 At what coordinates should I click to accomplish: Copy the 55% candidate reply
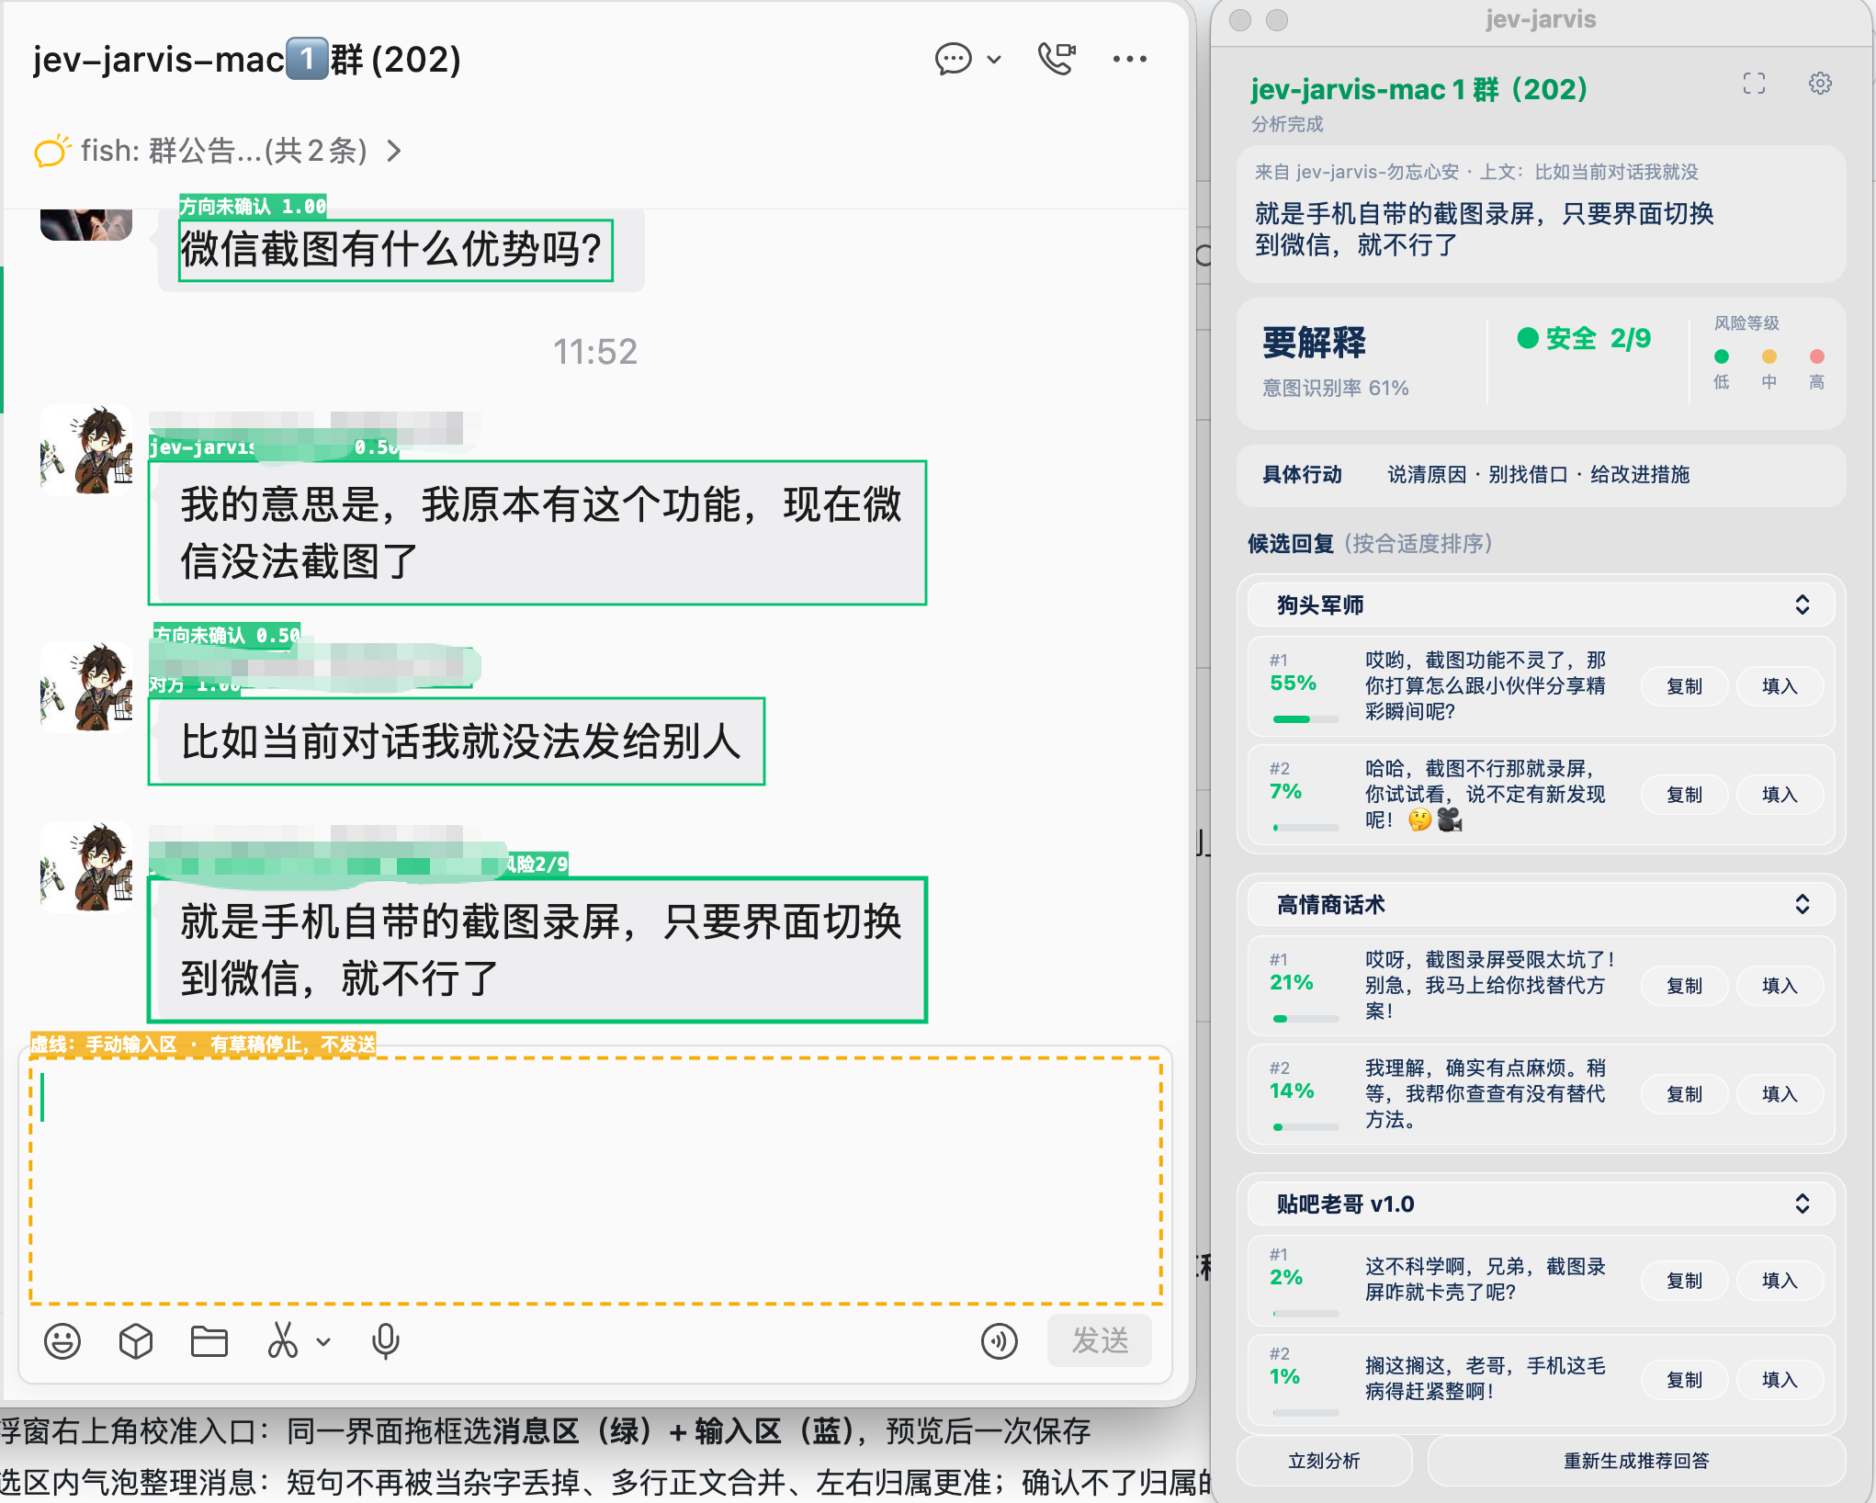pos(1684,686)
